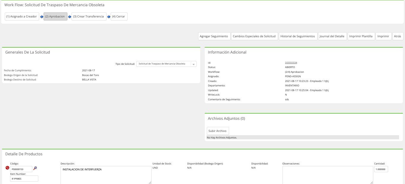This screenshot has width=405, height=184.
Task: Click Subir Archivo to upload attachment
Action: point(218,131)
